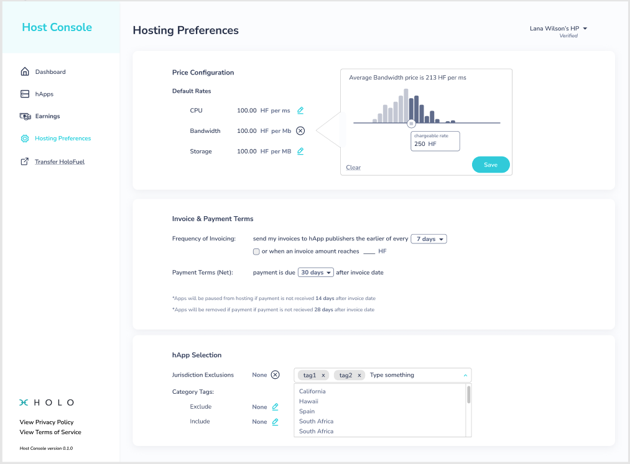The image size is (630, 464).
Task: Open the 30 days payment terms dropdown
Action: point(316,273)
